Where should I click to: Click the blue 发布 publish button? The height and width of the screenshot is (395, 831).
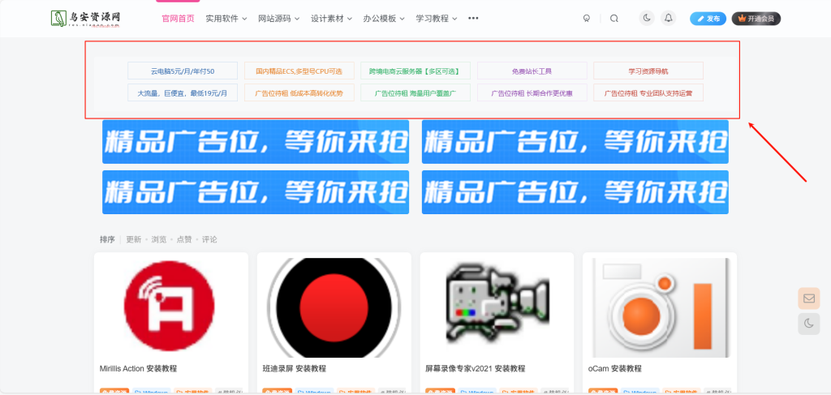coord(708,19)
